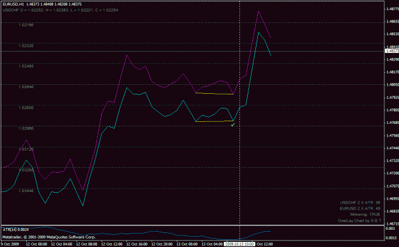Click the right-axis price 1.46715
The height and width of the screenshot is (247, 399).
[393, 224]
